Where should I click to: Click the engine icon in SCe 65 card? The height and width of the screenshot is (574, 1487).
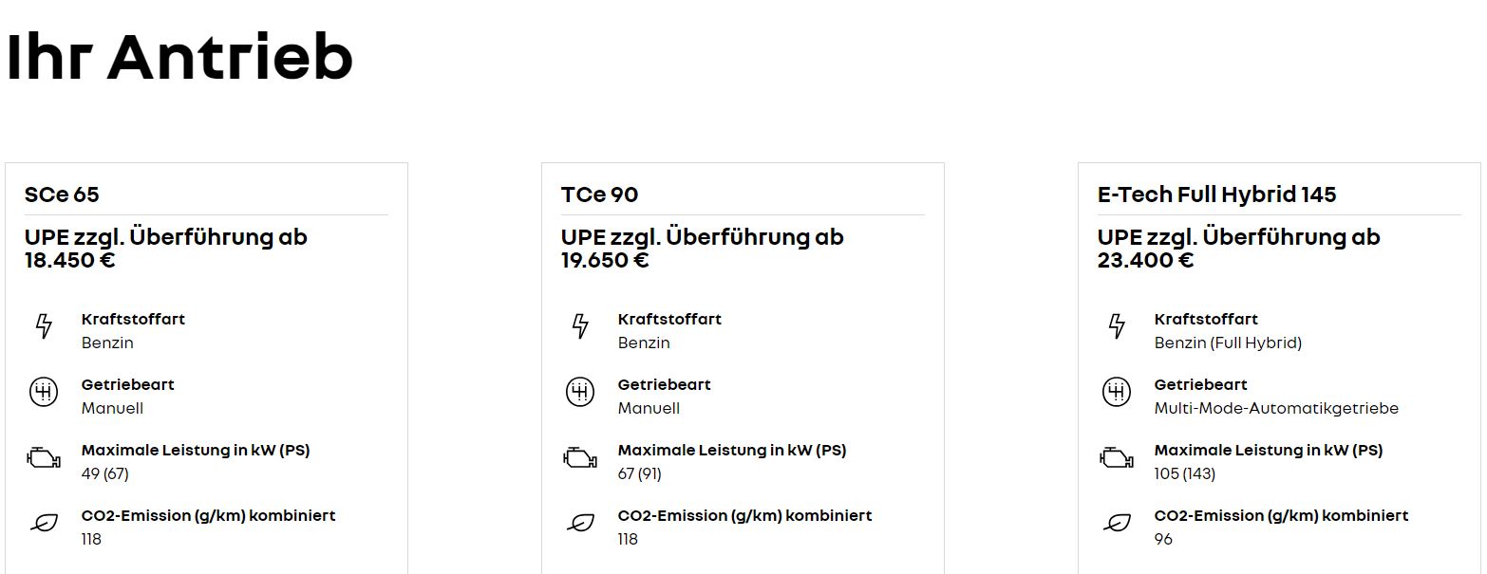click(44, 458)
